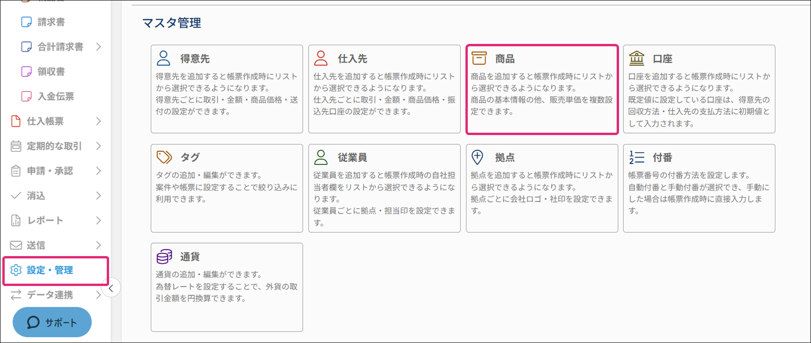
Task: Click the サポート chat button
Action: coord(52,322)
